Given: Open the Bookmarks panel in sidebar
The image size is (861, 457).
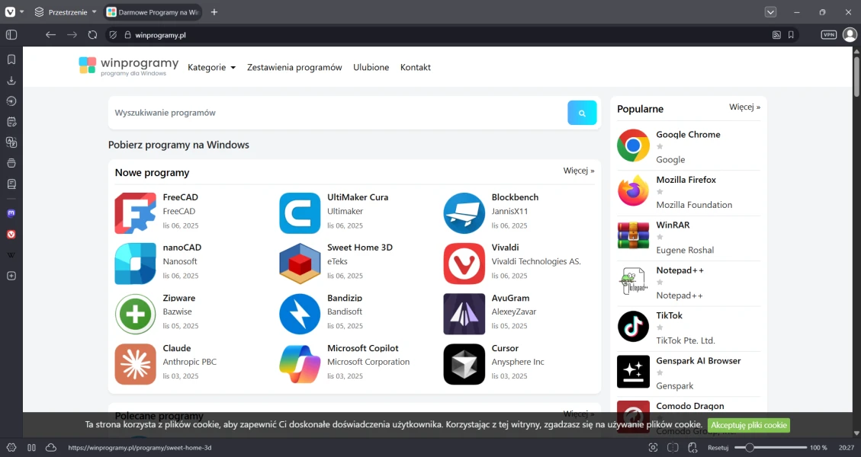Looking at the screenshot, I should (x=11, y=59).
